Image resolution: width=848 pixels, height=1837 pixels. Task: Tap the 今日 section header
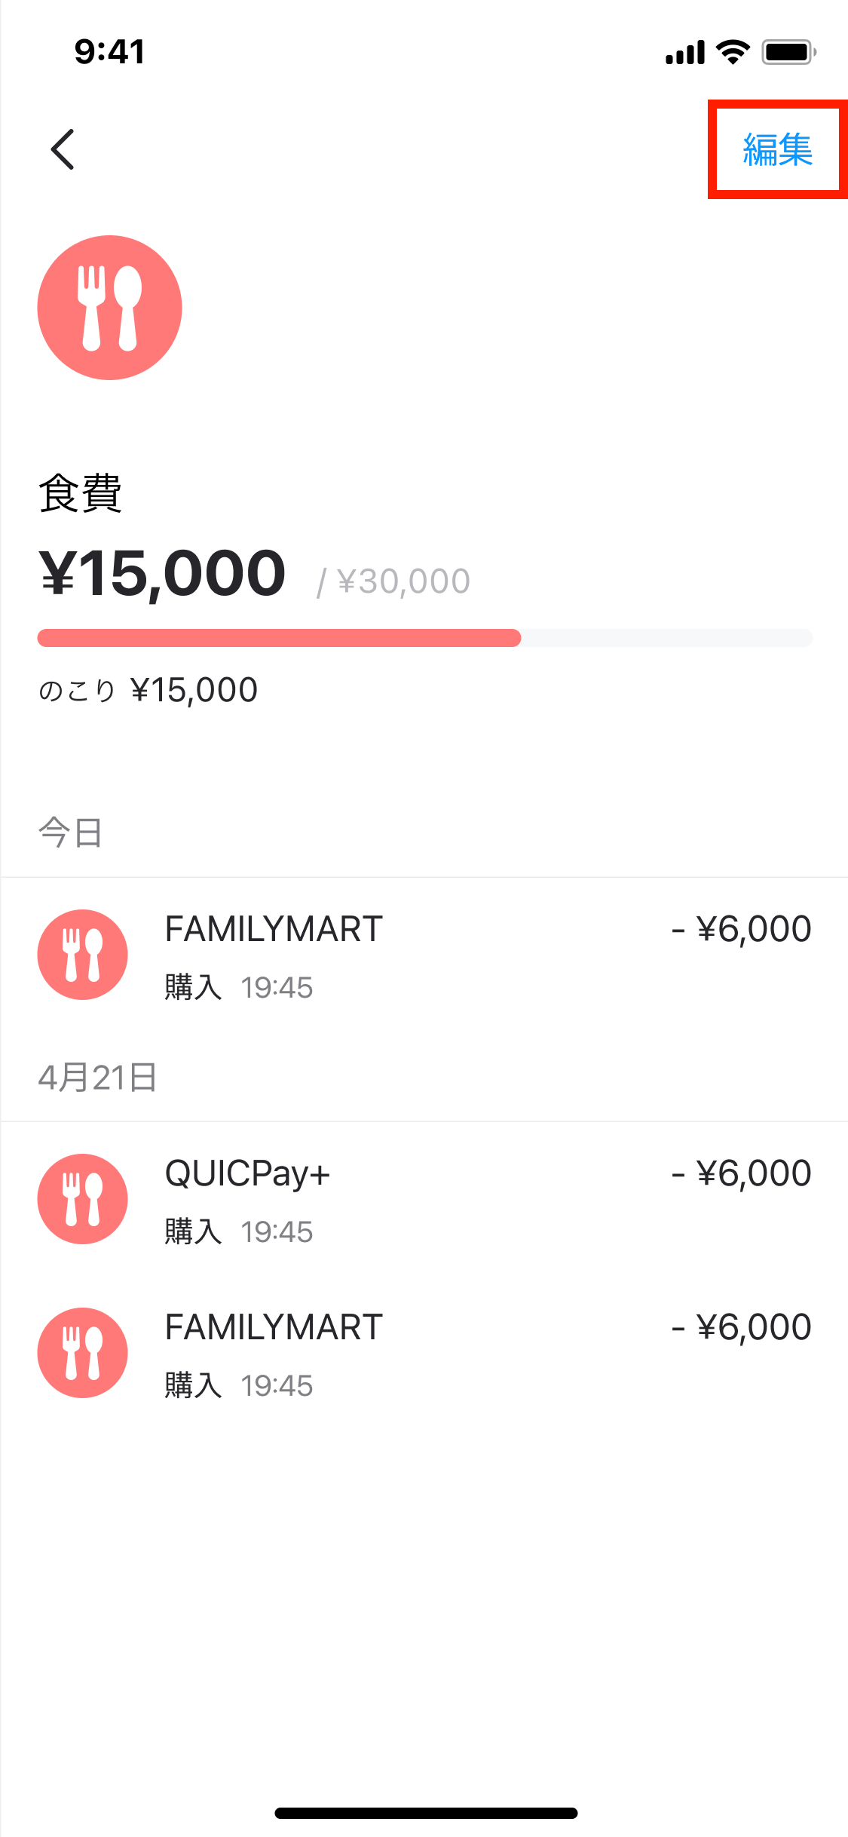pyautogui.click(x=70, y=833)
